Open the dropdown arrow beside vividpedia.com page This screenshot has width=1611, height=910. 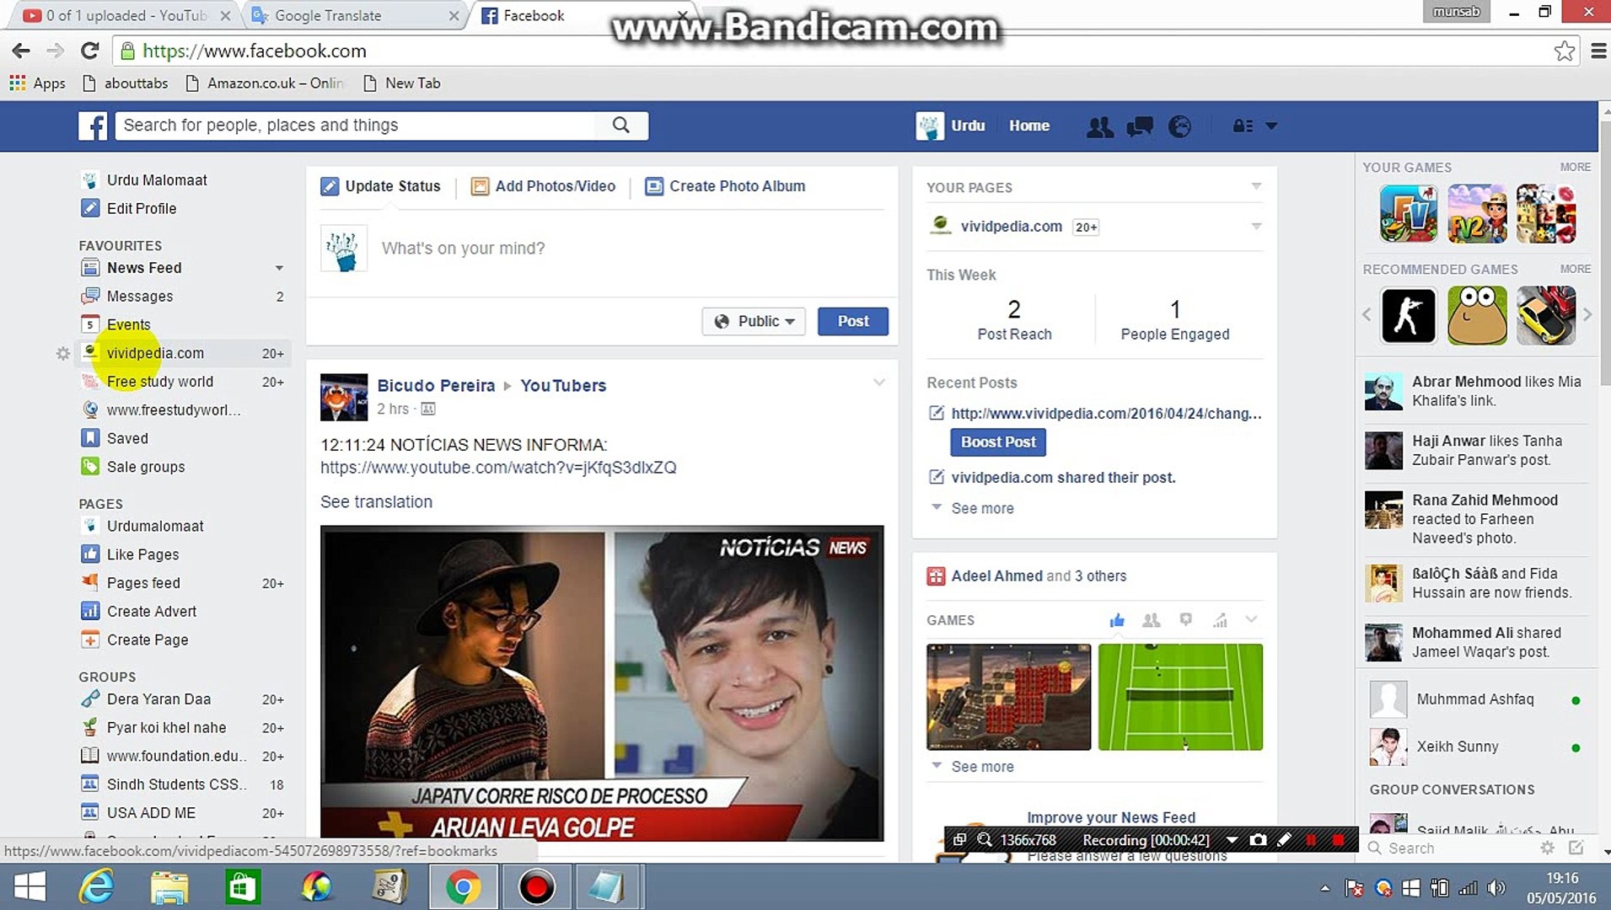point(1256,227)
